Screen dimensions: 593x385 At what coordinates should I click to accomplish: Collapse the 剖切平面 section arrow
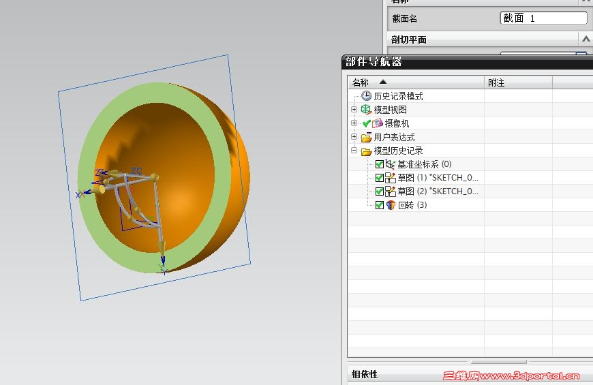point(586,39)
